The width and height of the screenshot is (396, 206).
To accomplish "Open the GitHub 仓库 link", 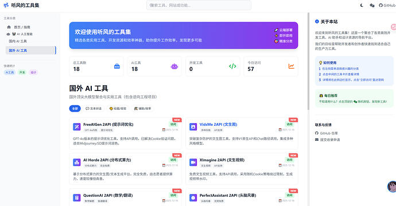I will [x=329, y=133].
